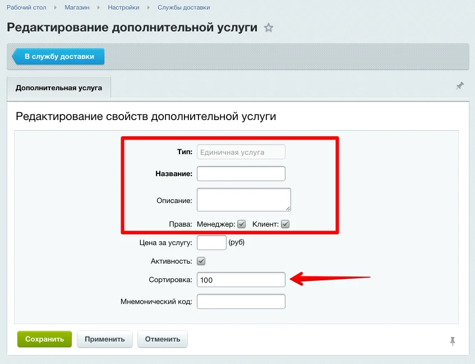Pin the settings form with top pin icon
Screen dimensions: 475x364
pyautogui.click(x=460, y=86)
